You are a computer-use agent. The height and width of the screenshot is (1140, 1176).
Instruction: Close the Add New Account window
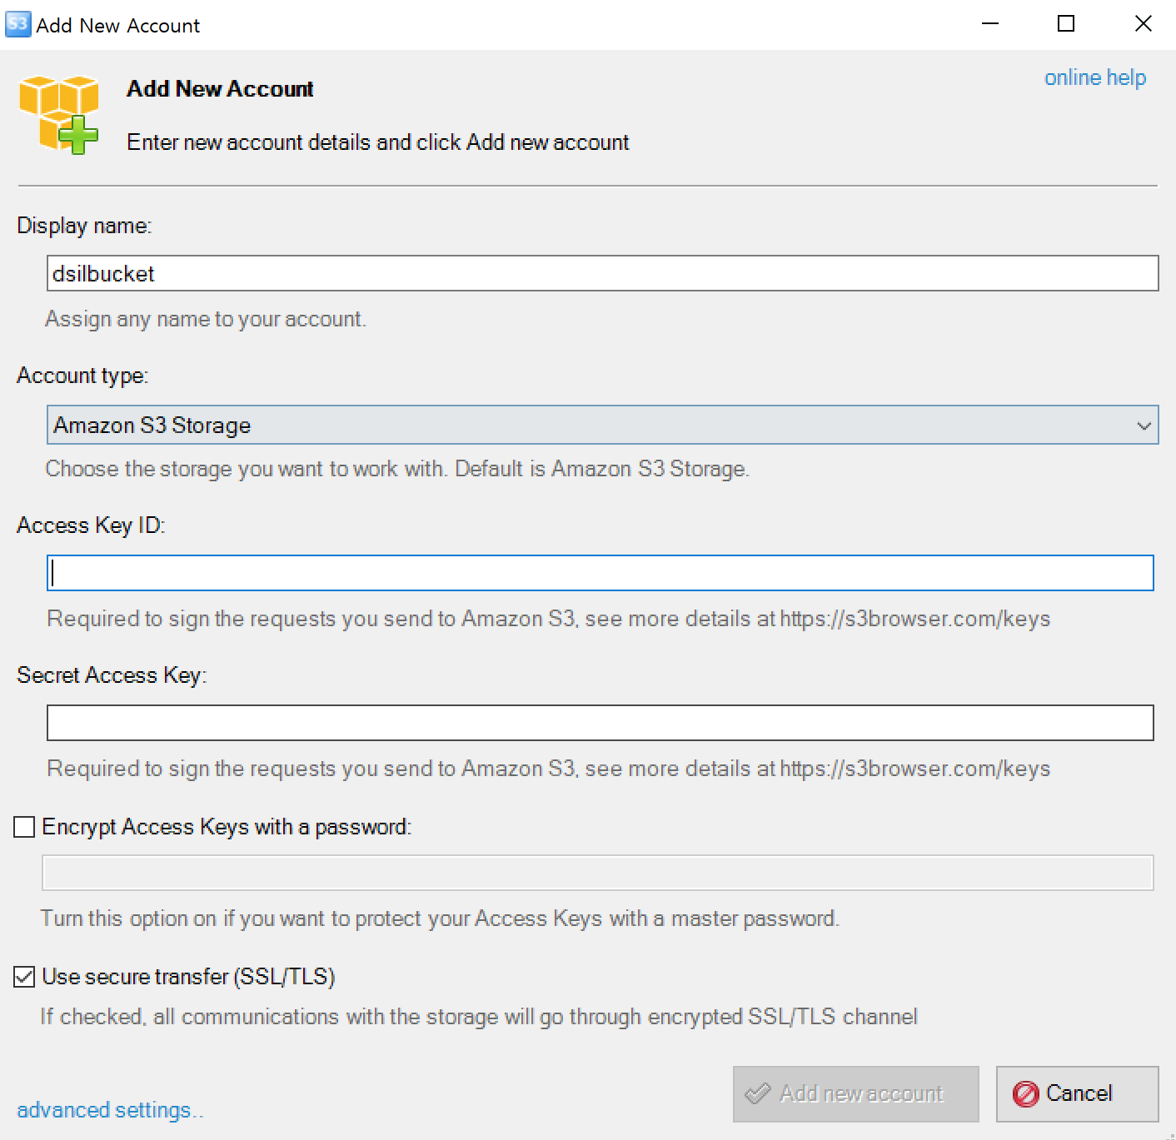point(1143,24)
